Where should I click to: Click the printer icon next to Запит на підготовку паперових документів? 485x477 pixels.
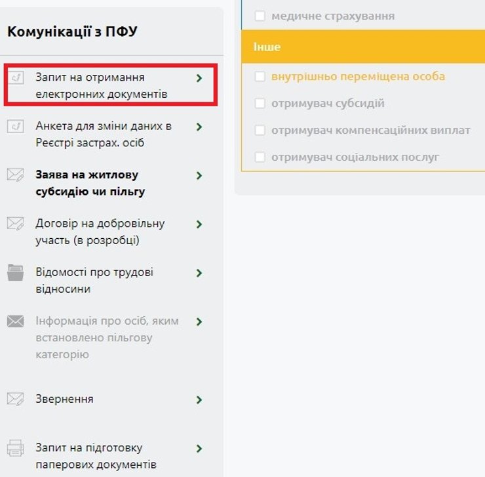point(16,449)
